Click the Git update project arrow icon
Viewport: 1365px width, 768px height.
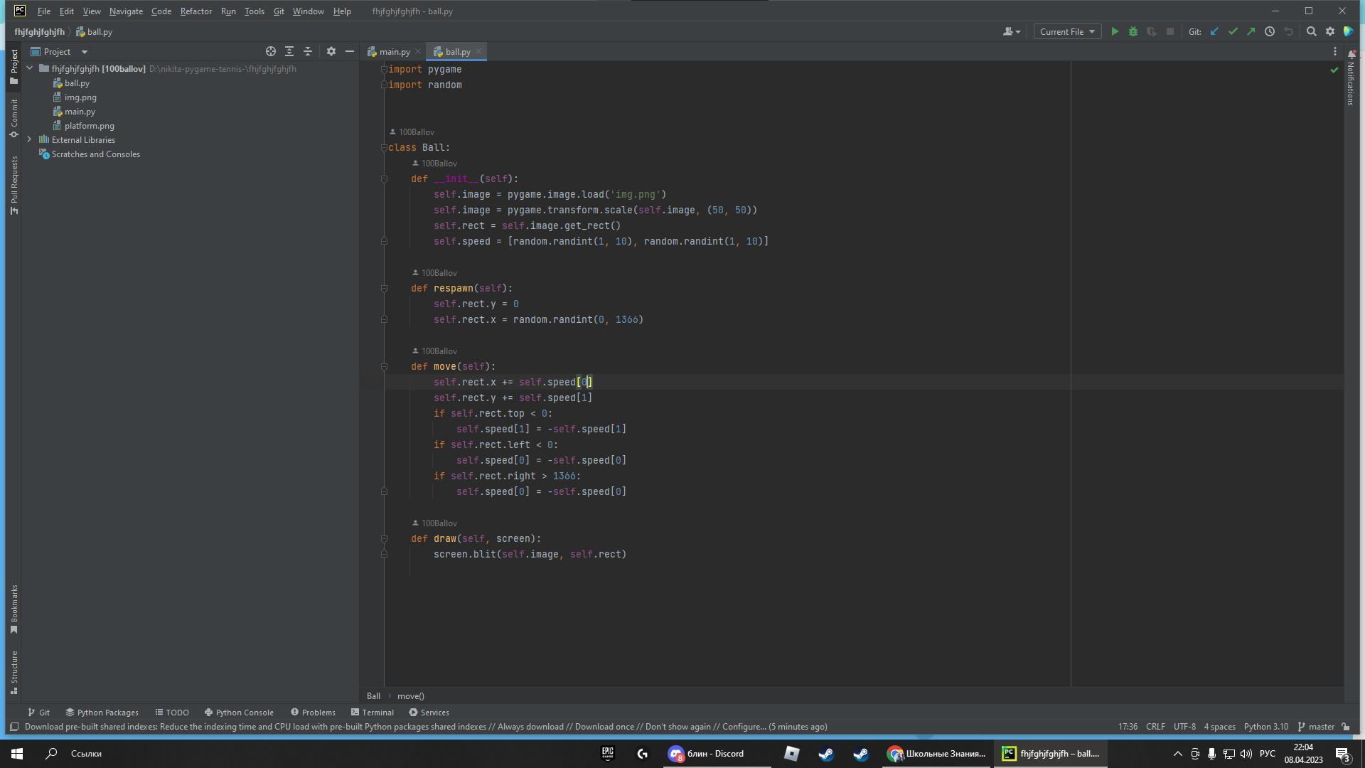[x=1214, y=31]
